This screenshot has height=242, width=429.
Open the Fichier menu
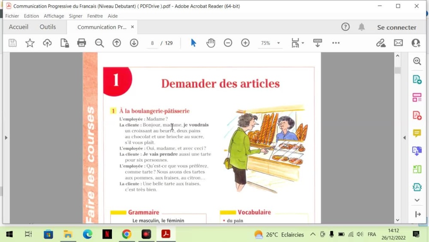click(x=12, y=16)
